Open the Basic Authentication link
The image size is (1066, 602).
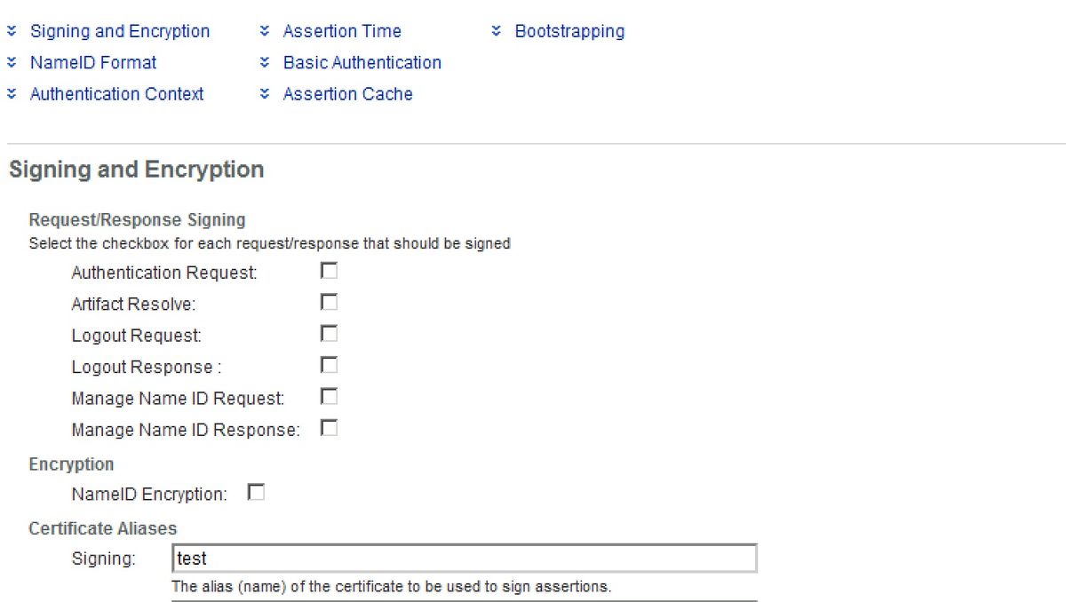pyautogui.click(x=362, y=62)
